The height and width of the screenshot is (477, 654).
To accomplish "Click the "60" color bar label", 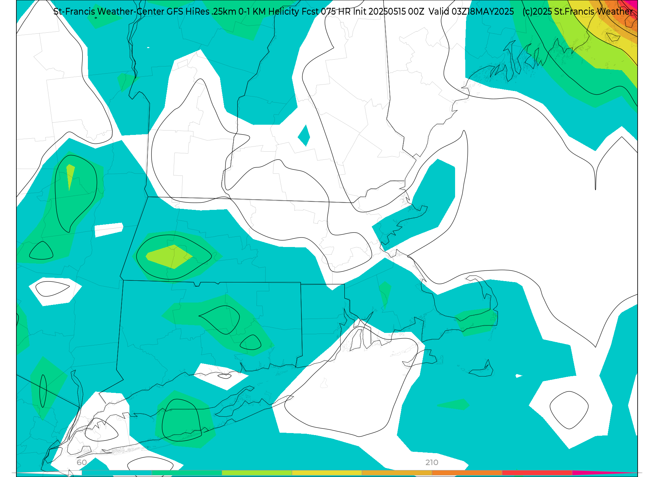I will pos(82,463).
